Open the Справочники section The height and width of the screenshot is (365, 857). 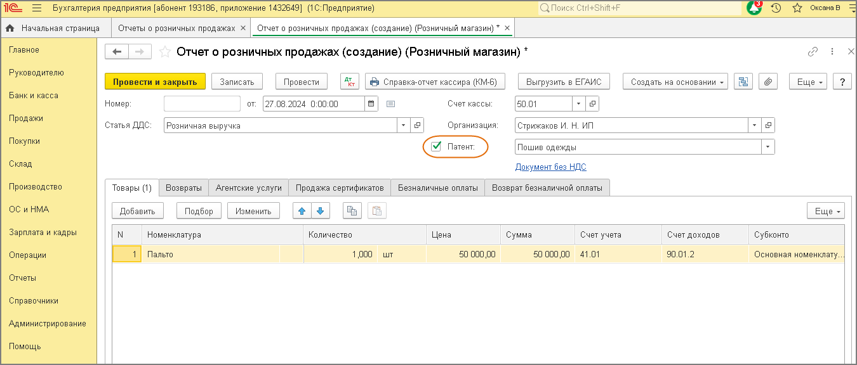pos(34,301)
